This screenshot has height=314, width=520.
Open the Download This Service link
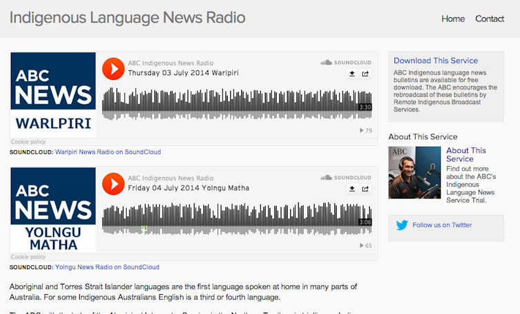tap(436, 61)
